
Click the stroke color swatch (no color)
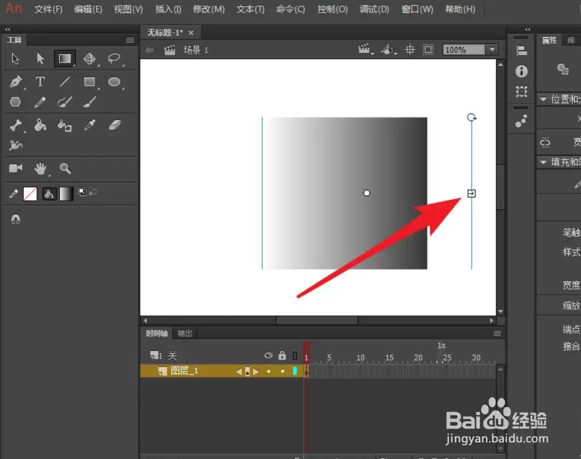[x=30, y=194]
